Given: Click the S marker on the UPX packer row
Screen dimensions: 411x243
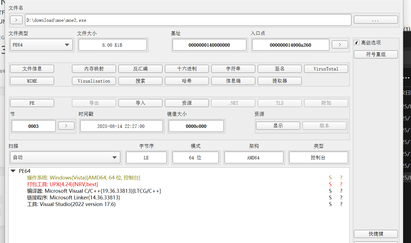Looking at the screenshot, I should (x=330, y=184).
